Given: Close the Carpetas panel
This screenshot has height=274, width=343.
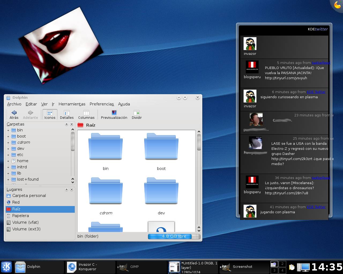Looking at the screenshot, I should 72,124.
